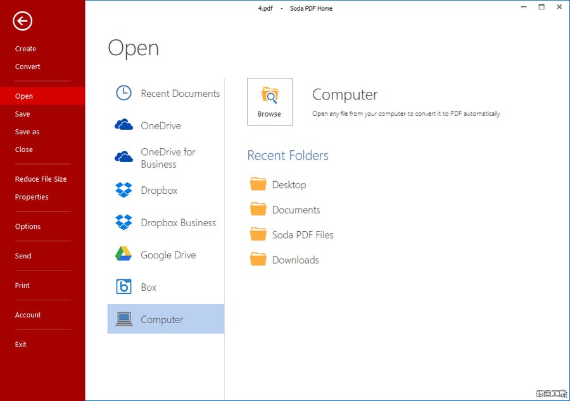Image resolution: width=570 pixels, height=401 pixels.
Task: Select Dropbox Business location label
Action: [x=179, y=222]
